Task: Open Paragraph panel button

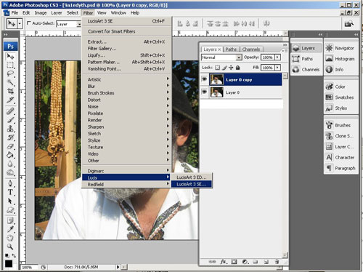Action: [x=340, y=168]
